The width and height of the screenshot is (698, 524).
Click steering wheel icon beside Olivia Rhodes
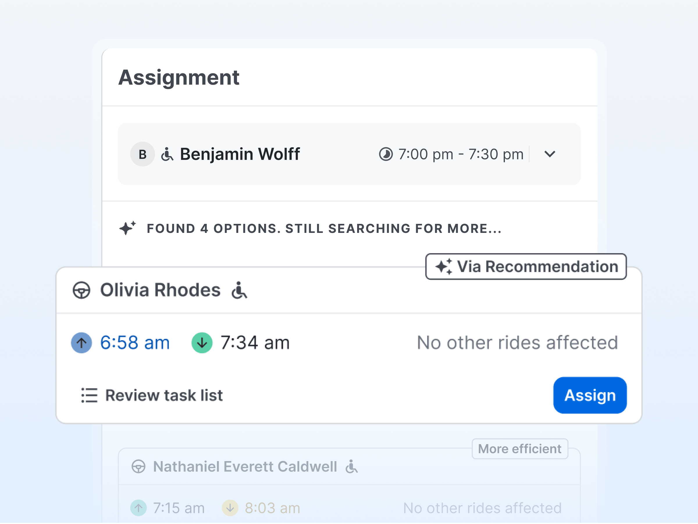81,290
